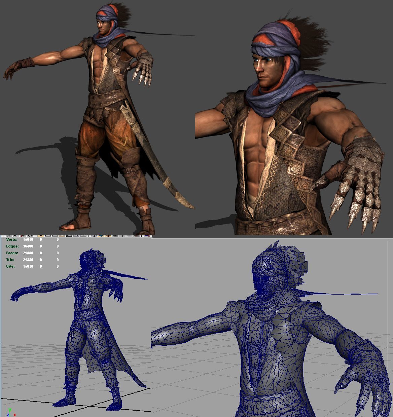The height and width of the screenshot is (417, 393).
Task: Click the turban in the close-up textured render
Action: point(273,37)
